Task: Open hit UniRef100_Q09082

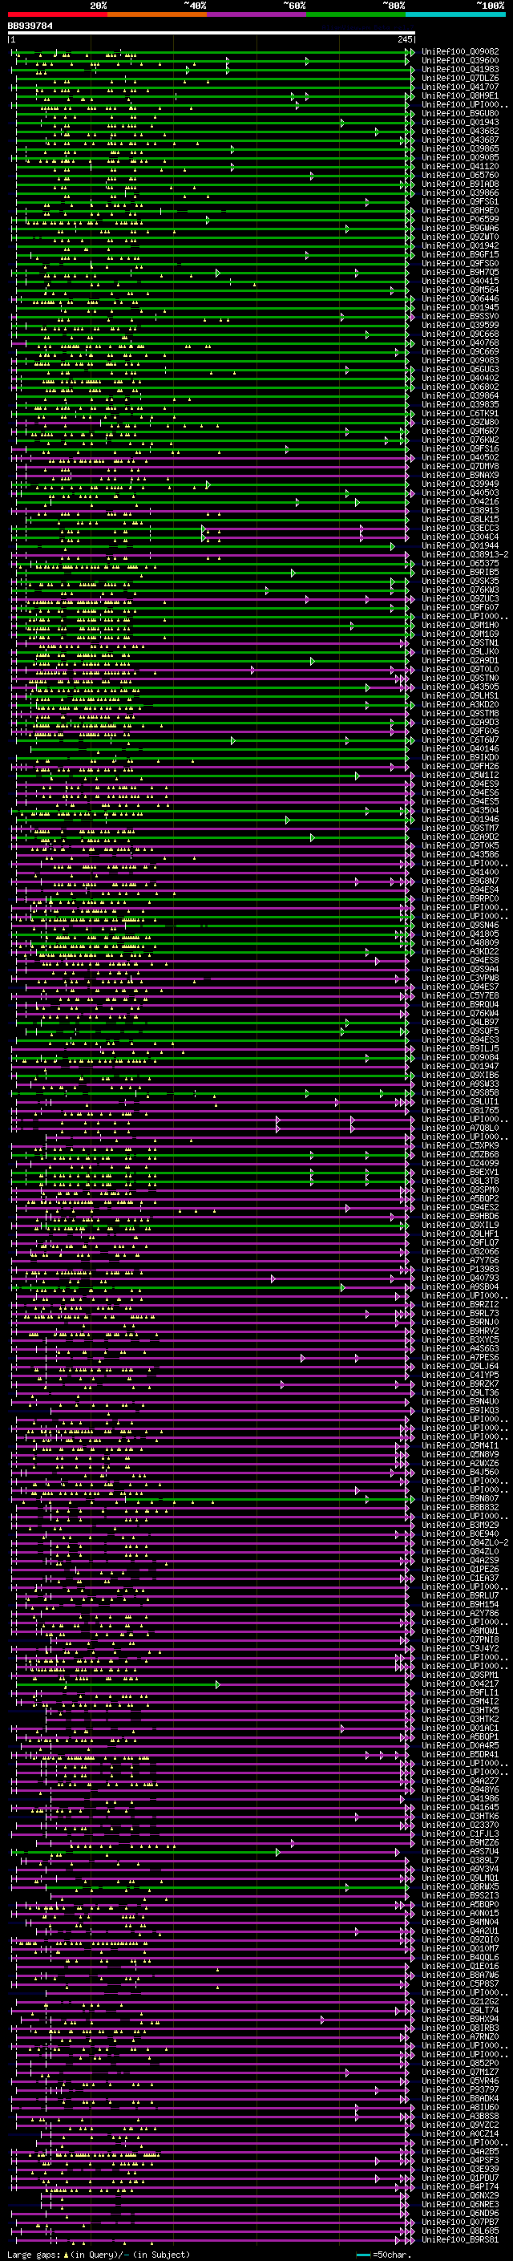Action: (x=460, y=52)
